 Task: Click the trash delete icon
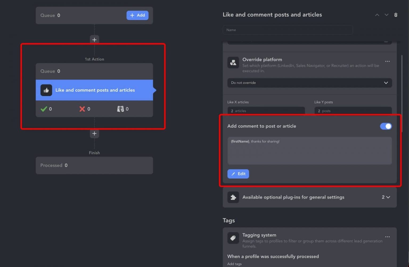(x=396, y=15)
